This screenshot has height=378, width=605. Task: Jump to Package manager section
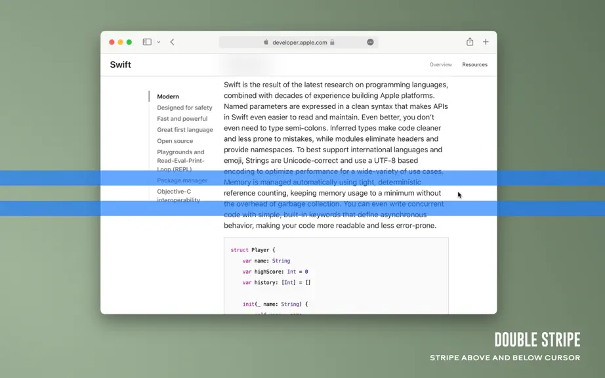pyautogui.click(x=182, y=180)
